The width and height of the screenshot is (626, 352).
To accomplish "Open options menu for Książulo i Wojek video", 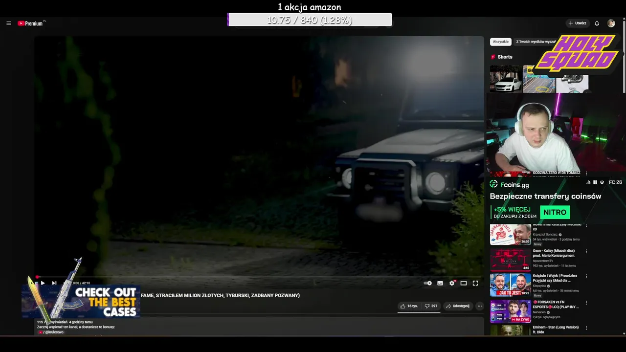I will click(586, 276).
